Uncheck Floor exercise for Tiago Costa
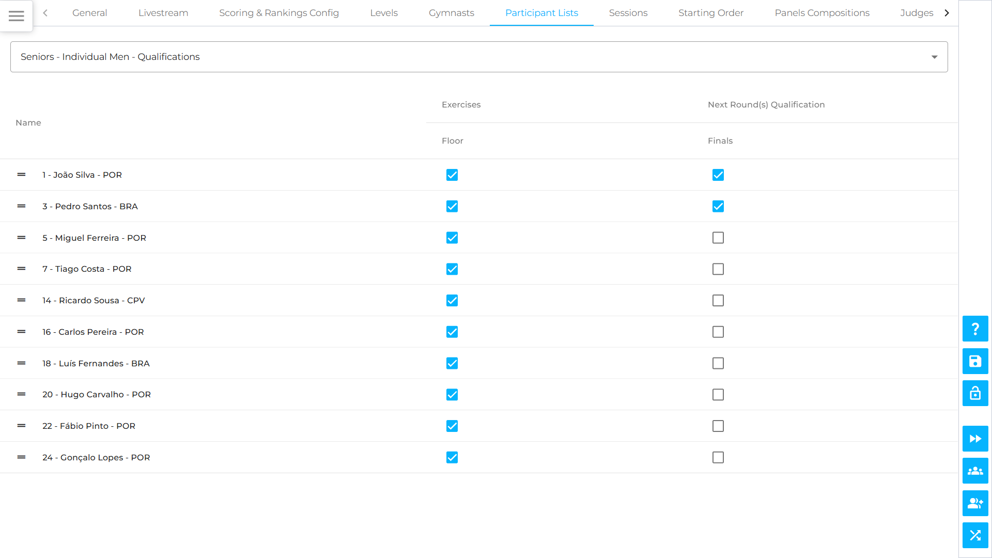 452,269
